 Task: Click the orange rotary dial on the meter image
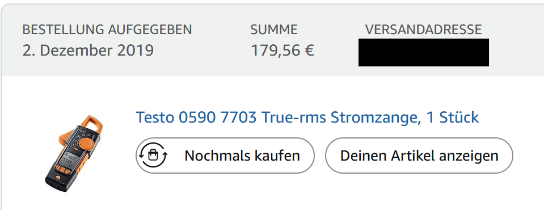85,144
